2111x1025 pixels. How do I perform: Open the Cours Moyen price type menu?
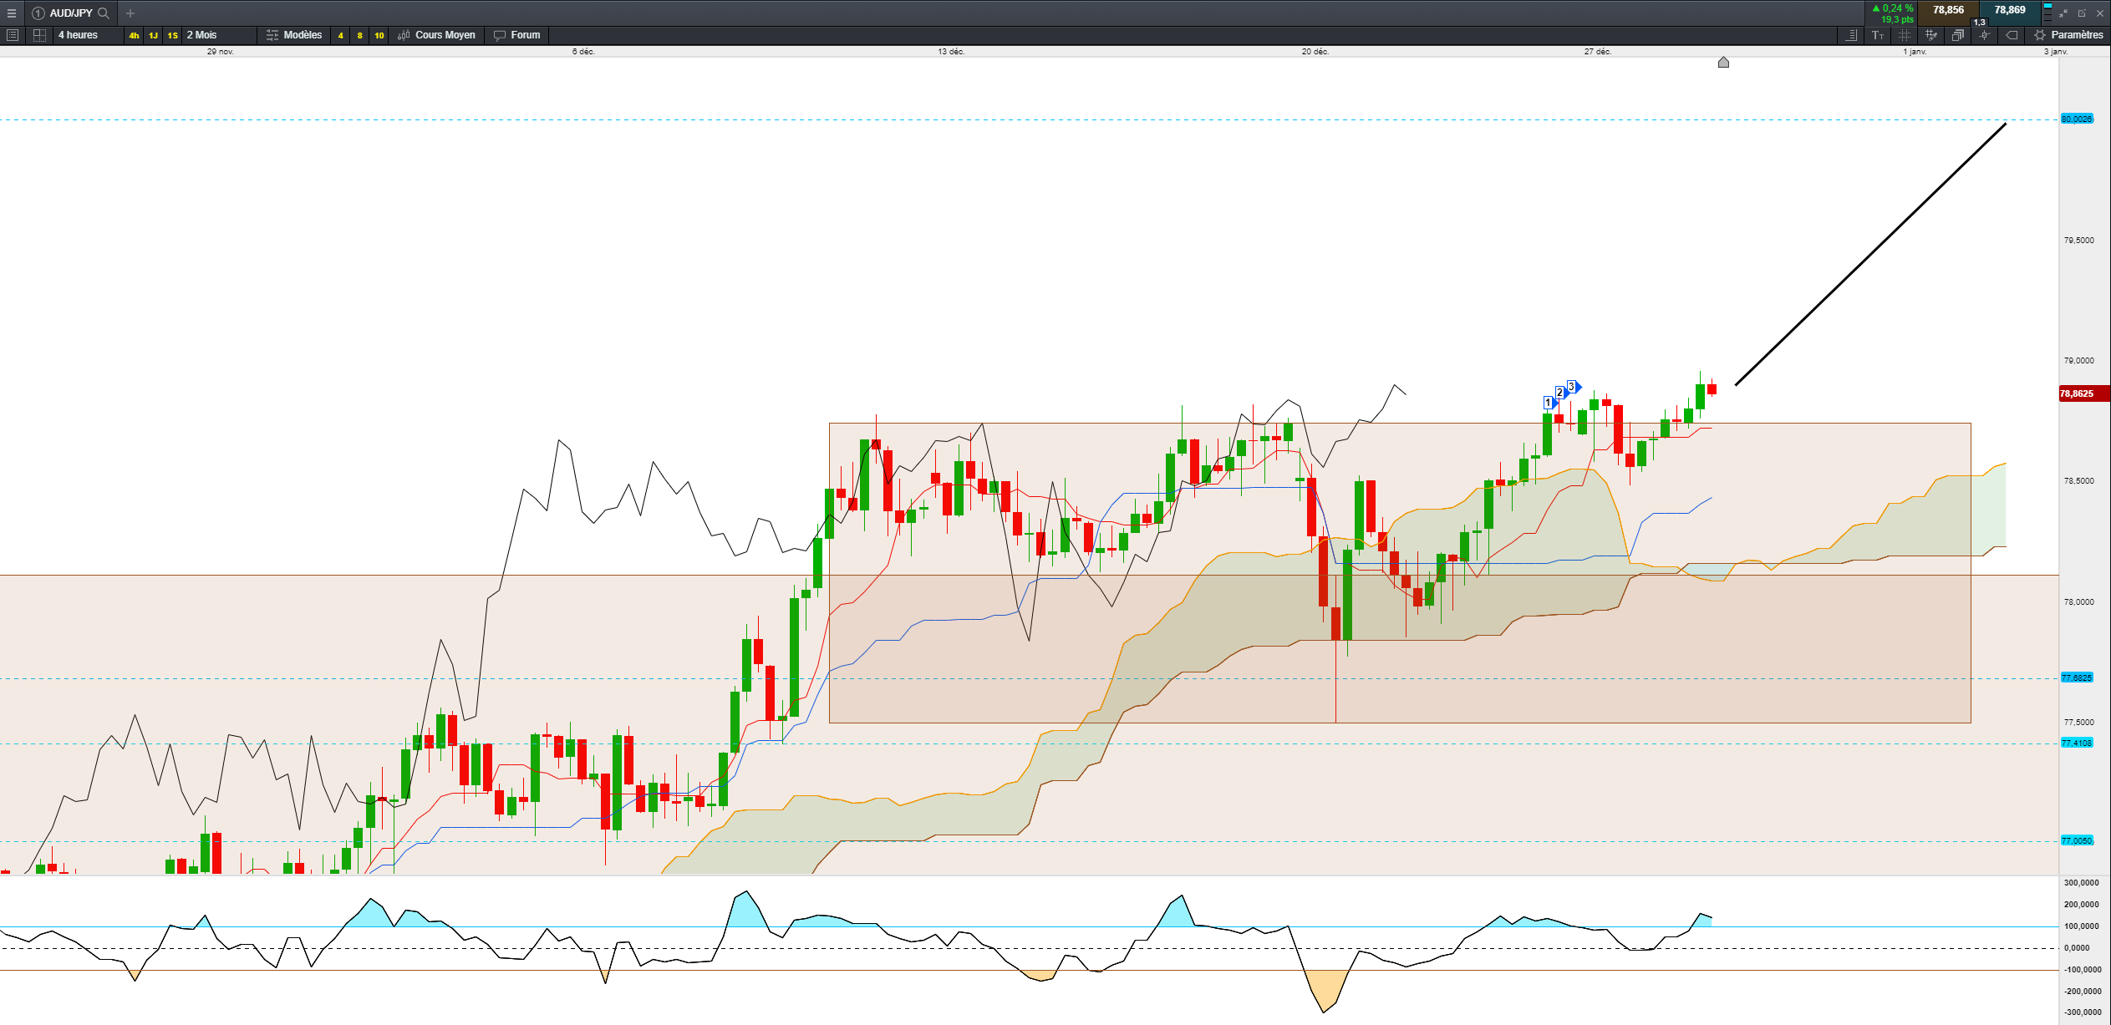click(x=437, y=35)
